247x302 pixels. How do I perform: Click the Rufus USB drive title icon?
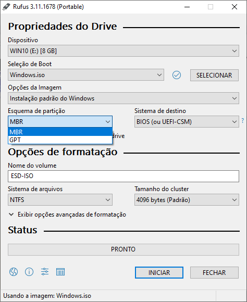6,7
